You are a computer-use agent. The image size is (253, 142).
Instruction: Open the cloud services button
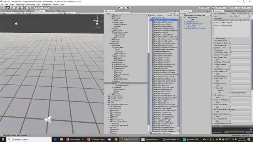pos(213,8)
